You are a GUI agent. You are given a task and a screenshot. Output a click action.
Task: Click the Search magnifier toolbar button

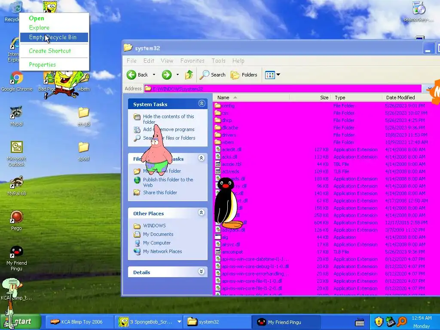pyautogui.click(x=212, y=75)
